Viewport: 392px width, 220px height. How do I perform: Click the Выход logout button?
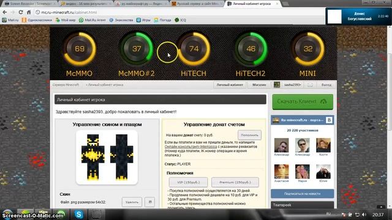(x=326, y=85)
